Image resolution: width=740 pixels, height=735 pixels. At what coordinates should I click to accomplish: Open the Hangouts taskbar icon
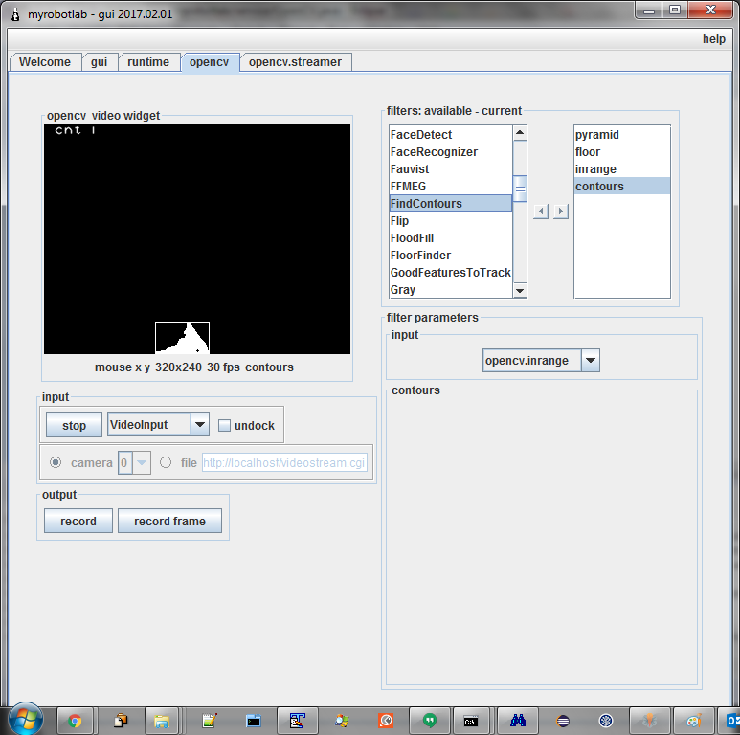429,721
